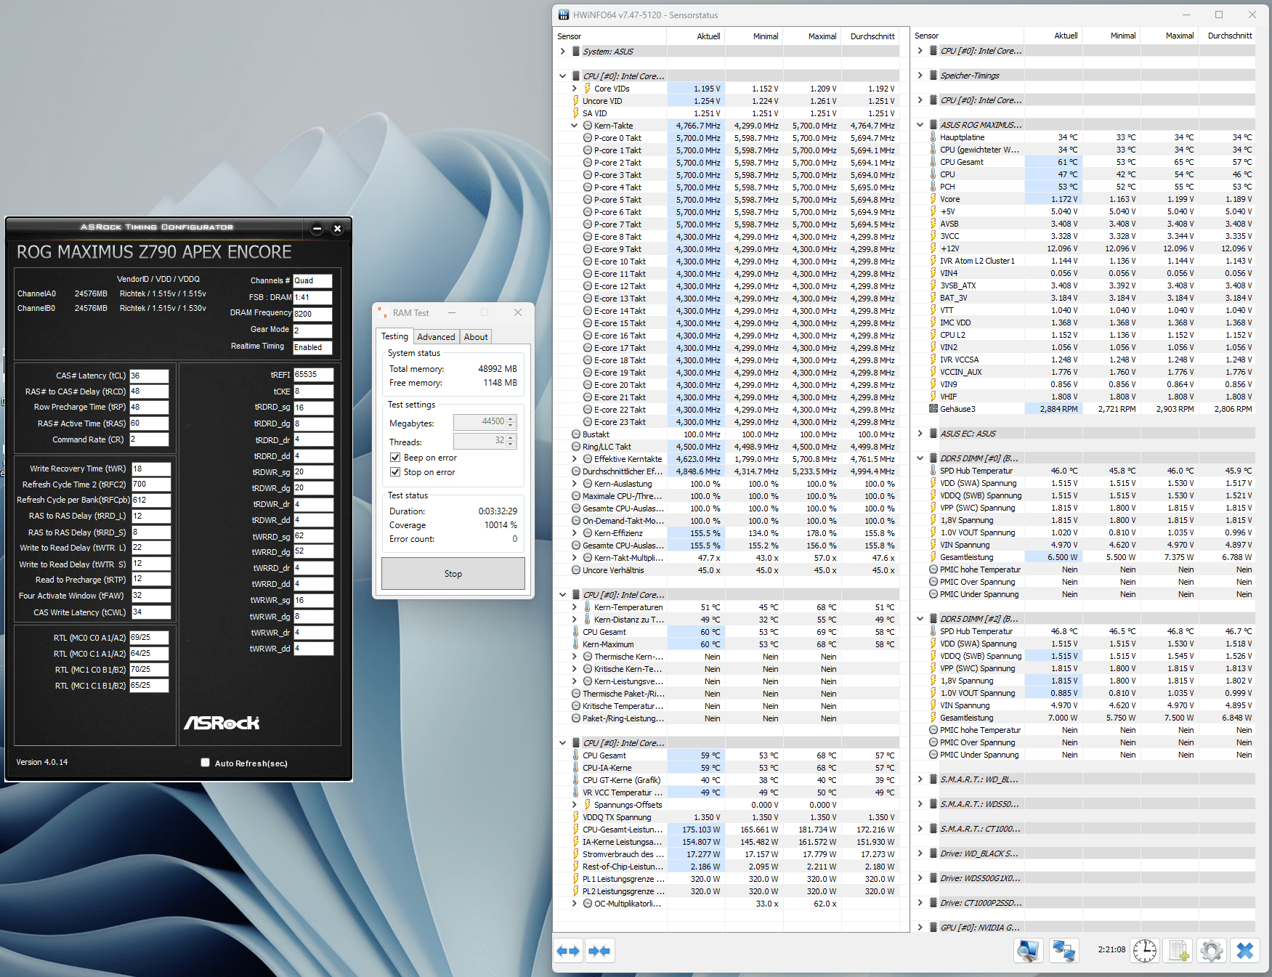Switch to the Advanced tab in RAM Test
The height and width of the screenshot is (977, 1272).
[x=436, y=337]
